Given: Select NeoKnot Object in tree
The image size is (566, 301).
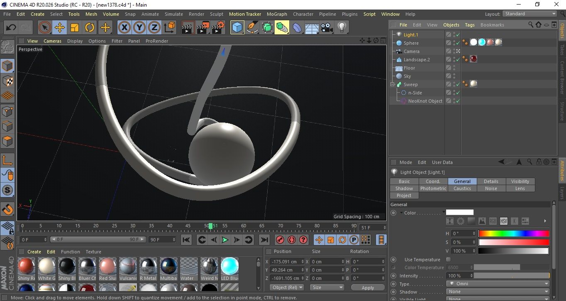Looking at the screenshot, I should pos(425,101).
